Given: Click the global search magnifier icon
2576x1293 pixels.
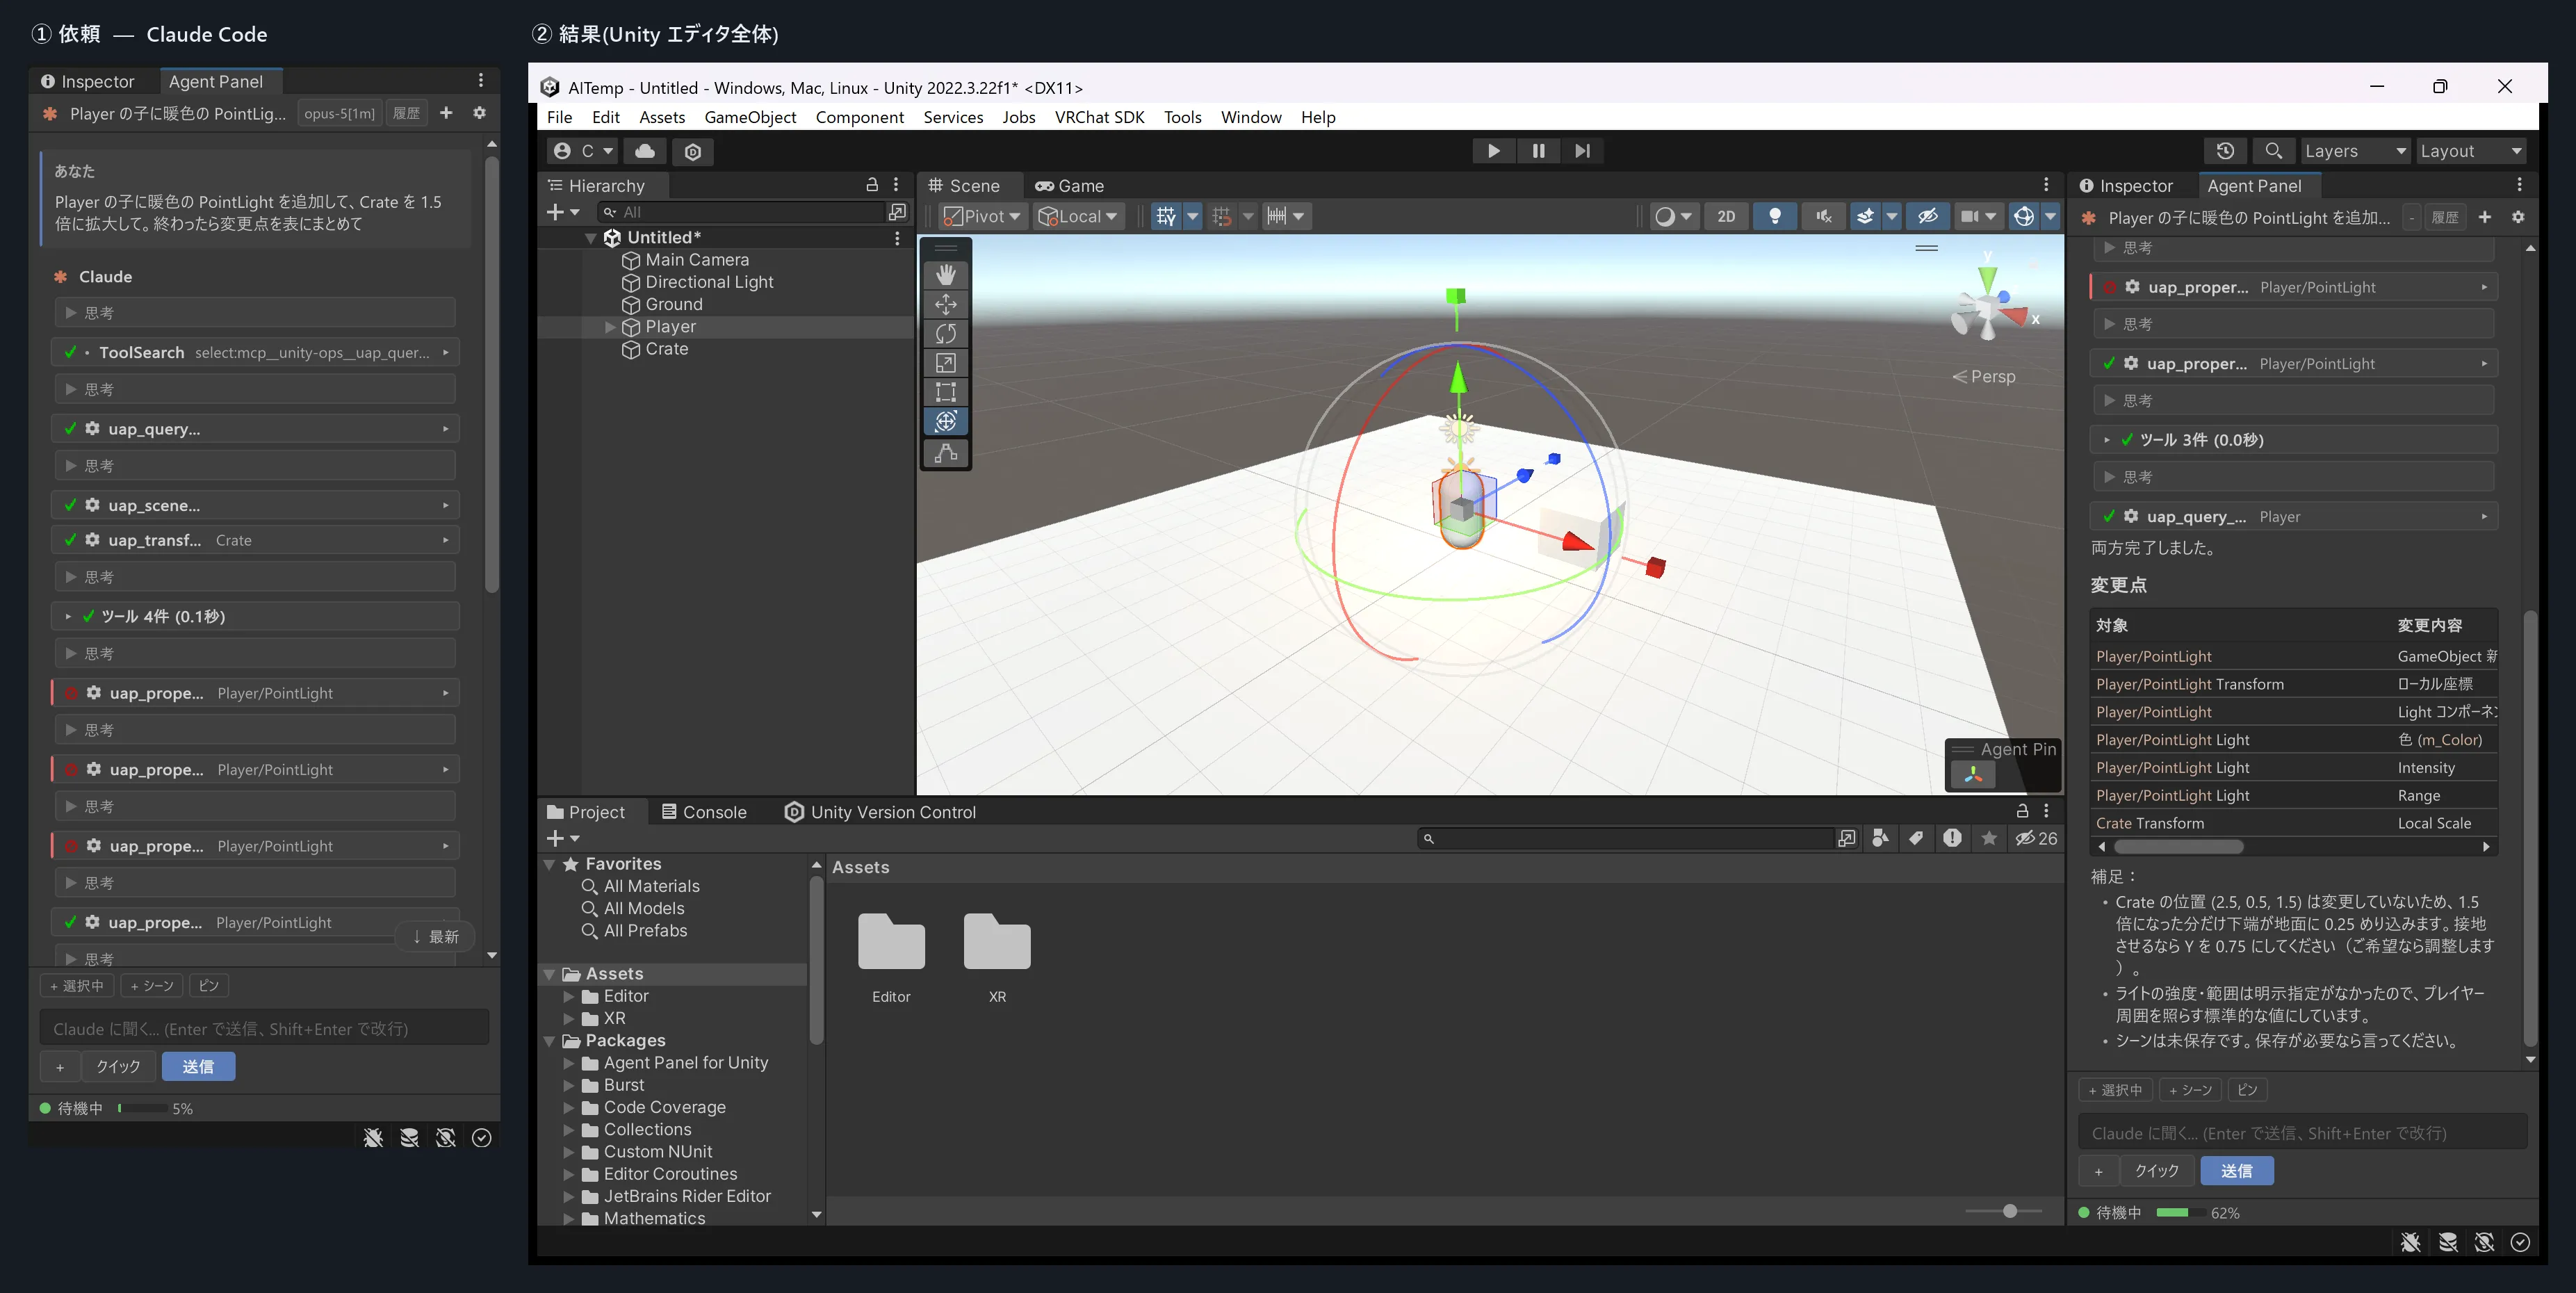Looking at the screenshot, I should (x=2273, y=151).
